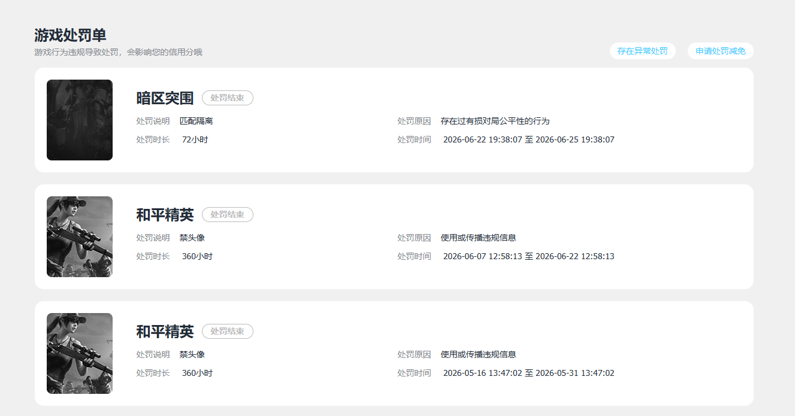Select the 暗区突围 game thumbnail
The width and height of the screenshot is (795, 416).
click(80, 120)
